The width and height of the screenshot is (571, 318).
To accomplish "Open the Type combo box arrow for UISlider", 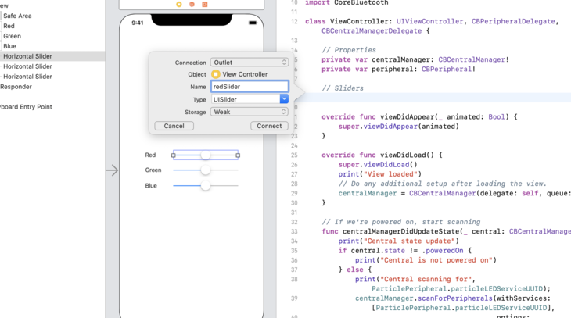I will coord(284,99).
